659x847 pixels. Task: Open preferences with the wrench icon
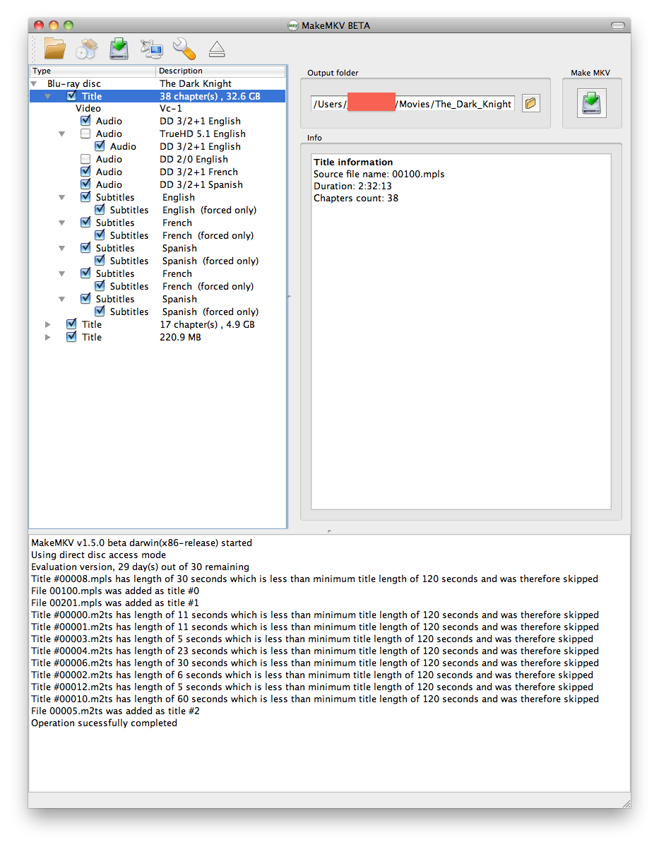pyautogui.click(x=184, y=49)
